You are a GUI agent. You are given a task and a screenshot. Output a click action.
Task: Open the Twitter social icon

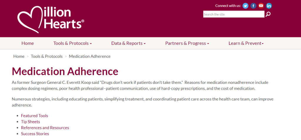(x=245, y=6)
